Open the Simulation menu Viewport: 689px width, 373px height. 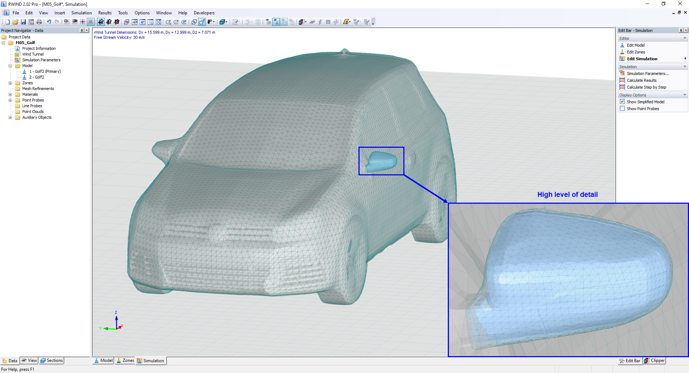[x=81, y=13]
